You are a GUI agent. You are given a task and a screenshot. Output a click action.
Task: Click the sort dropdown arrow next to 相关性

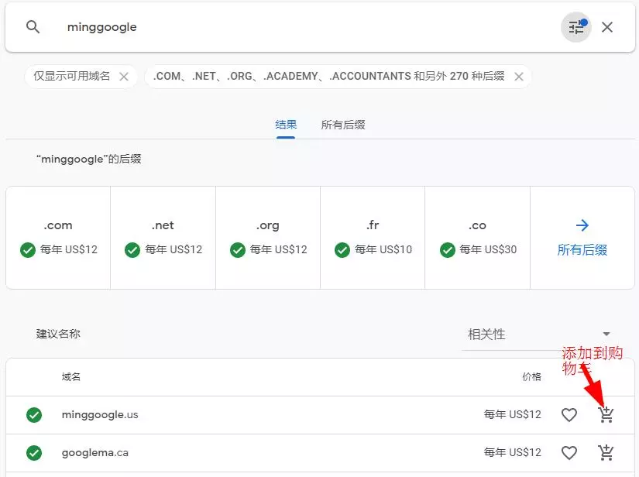click(606, 334)
